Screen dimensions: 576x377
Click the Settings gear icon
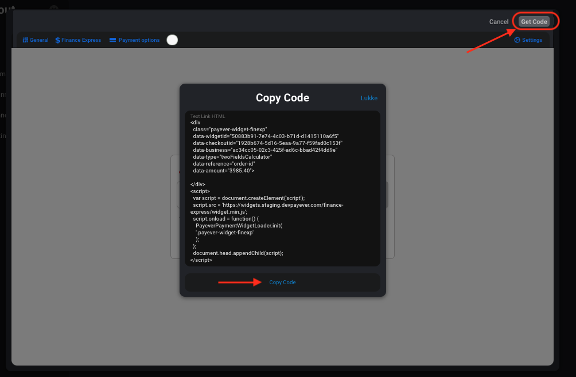[x=517, y=40]
